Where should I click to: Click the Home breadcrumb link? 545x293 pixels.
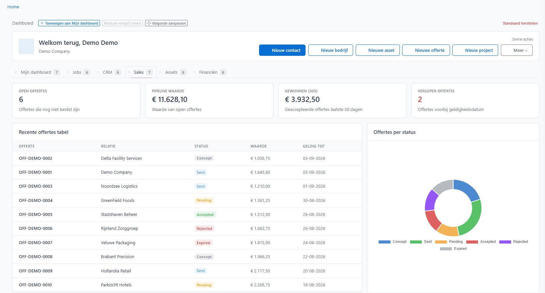pyautogui.click(x=13, y=7)
